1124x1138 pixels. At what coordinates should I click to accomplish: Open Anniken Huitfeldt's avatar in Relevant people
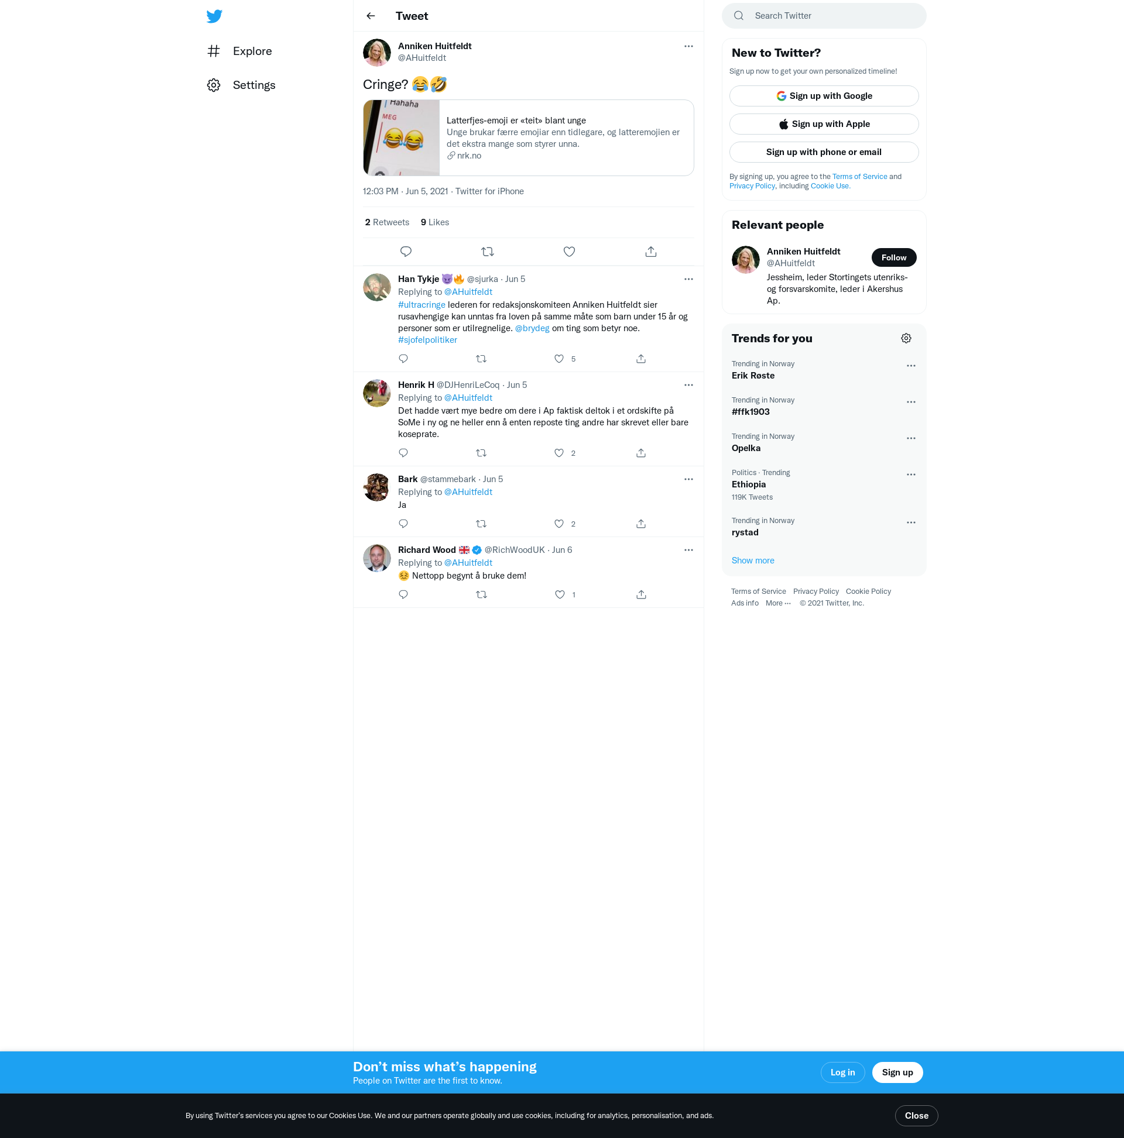745,260
